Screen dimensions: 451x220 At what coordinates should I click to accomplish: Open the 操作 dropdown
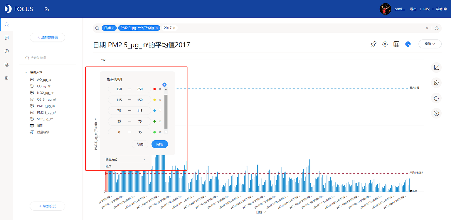pos(430,44)
